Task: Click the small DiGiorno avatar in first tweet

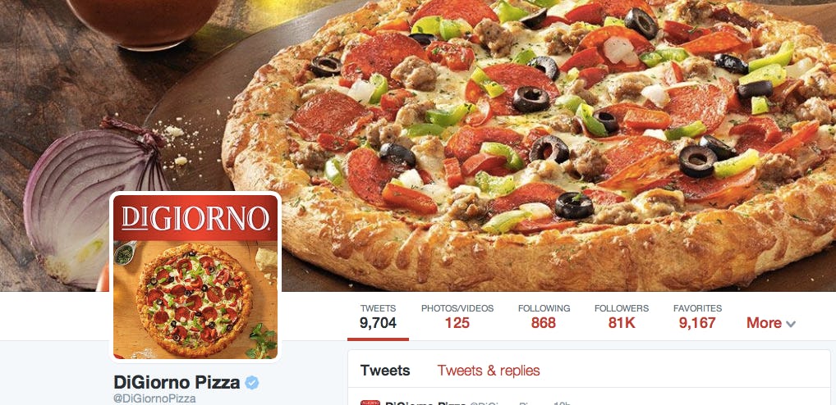Action: pyautogui.click(x=370, y=403)
